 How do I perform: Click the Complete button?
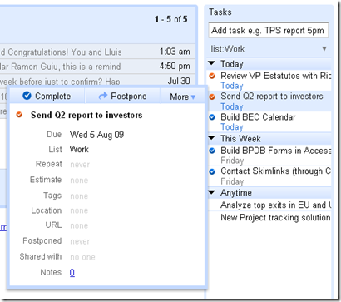47,96
